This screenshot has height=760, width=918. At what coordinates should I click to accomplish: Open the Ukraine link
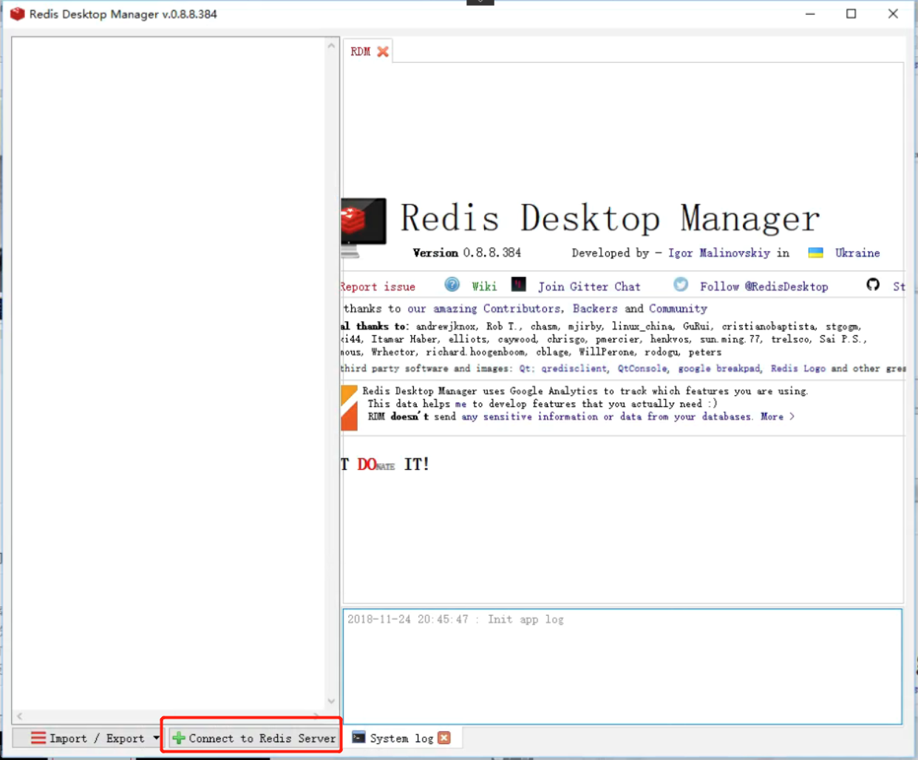click(857, 253)
